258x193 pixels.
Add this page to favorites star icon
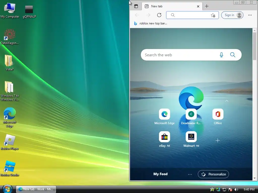pos(213,15)
